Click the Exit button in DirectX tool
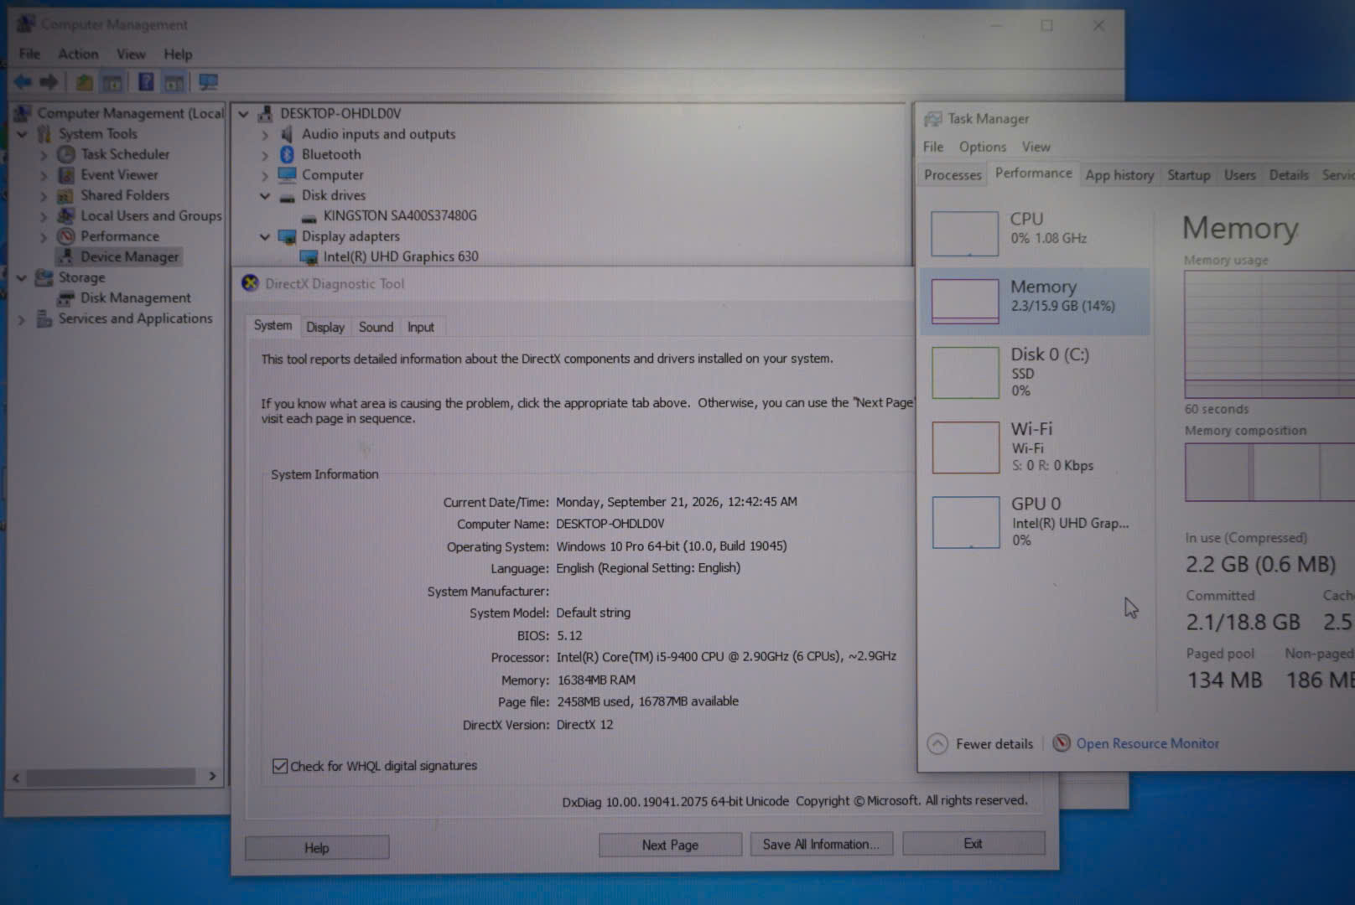 (973, 843)
